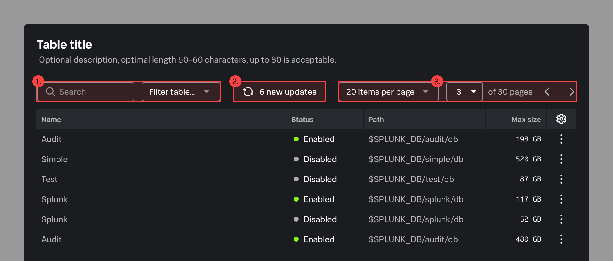This screenshot has height=261, width=613.
Task: Open page number 3 selector dropdown
Action: [x=464, y=92]
